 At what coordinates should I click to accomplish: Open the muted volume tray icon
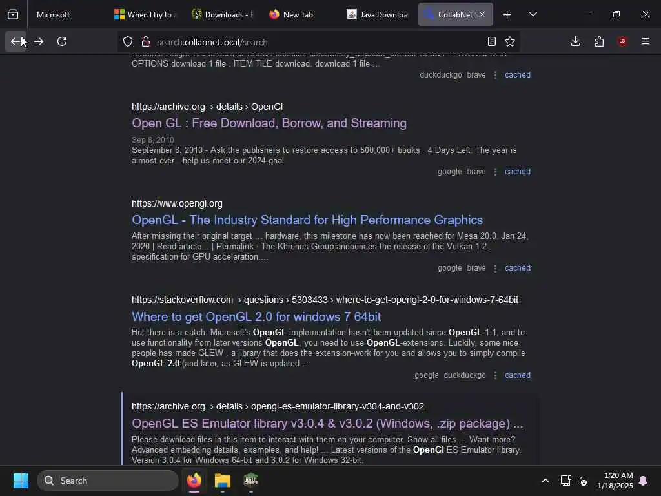582,480
